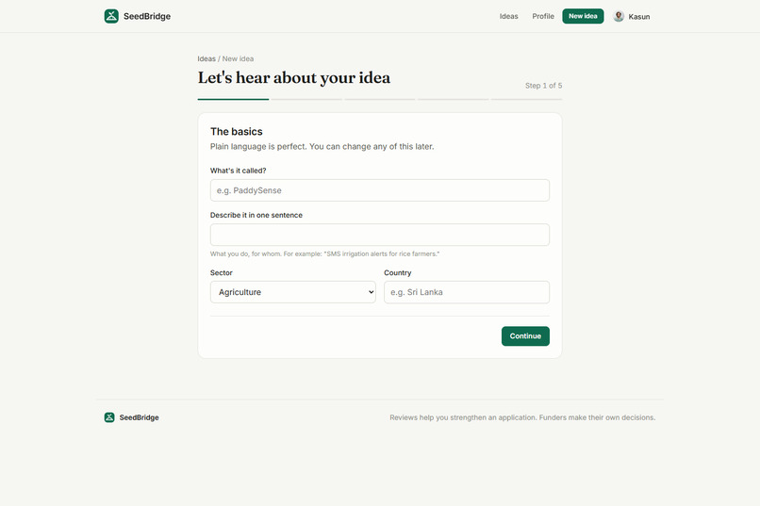
Task: Click the "The basics" section heading
Action: (237, 132)
